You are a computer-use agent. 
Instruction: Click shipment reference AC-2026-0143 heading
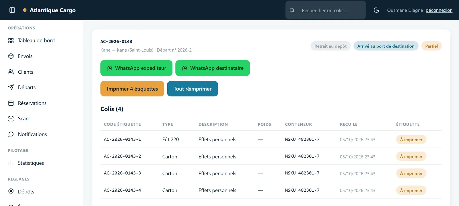click(116, 42)
